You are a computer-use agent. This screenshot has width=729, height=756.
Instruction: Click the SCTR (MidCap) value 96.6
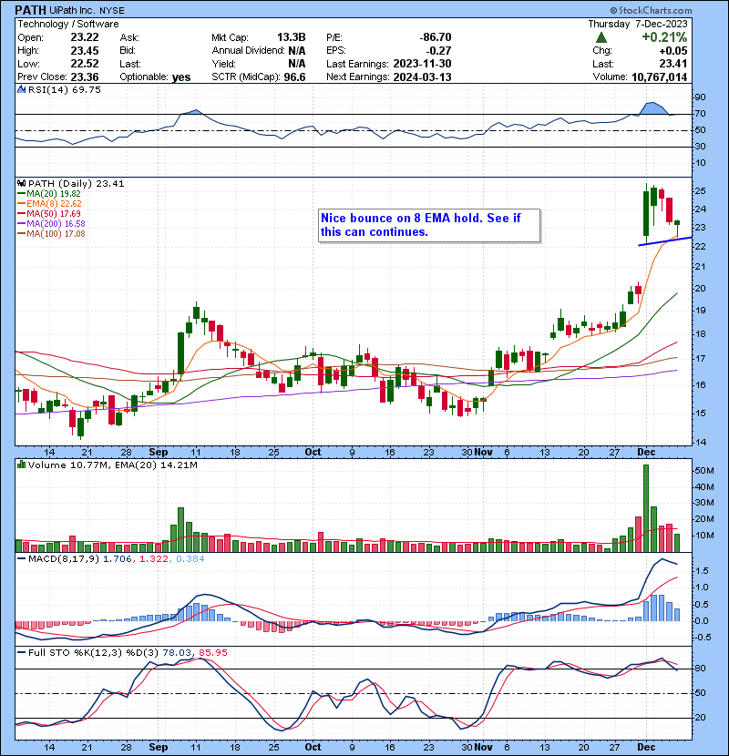click(294, 77)
